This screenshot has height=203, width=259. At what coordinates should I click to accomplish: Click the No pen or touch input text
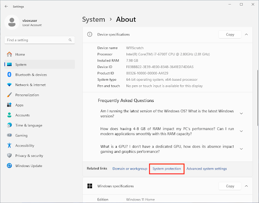coord(164,86)
